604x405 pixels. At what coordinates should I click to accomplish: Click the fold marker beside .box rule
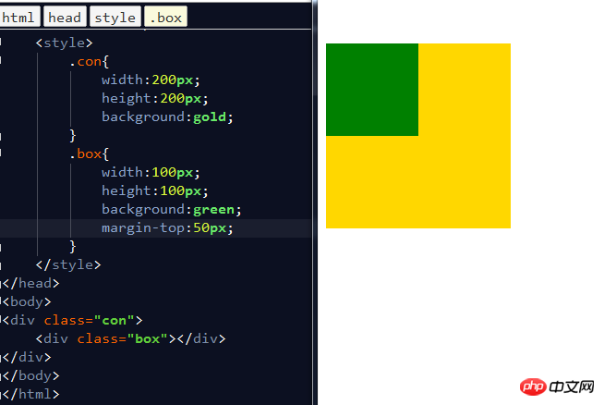pyautogui.click(x=1, y=153)
